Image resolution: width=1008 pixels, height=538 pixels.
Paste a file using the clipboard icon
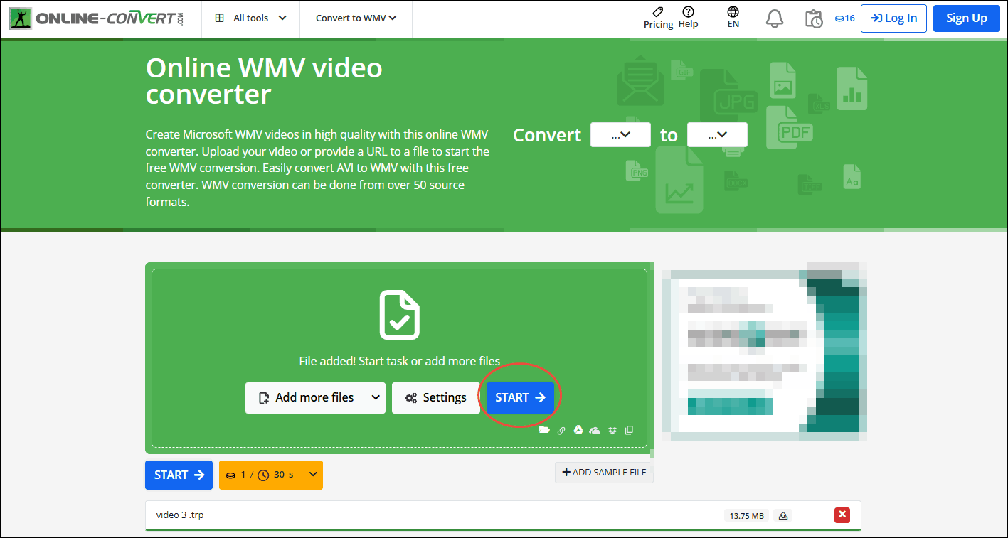pyautogui.click(x=629, y=430)
